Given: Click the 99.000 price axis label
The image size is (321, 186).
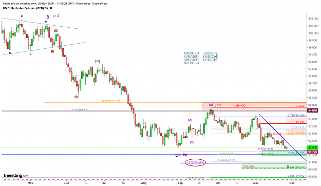Looking at the screenshot, I should 313,47.
